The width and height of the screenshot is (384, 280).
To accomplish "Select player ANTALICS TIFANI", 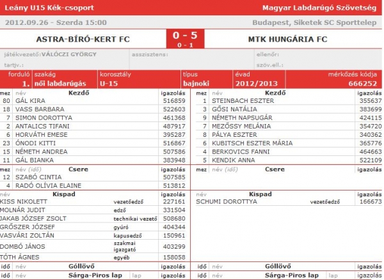I will point(42,126).
